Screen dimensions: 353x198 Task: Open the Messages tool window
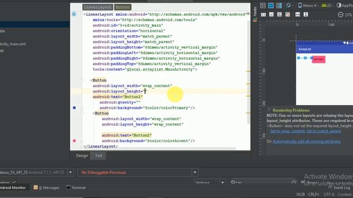46,188
